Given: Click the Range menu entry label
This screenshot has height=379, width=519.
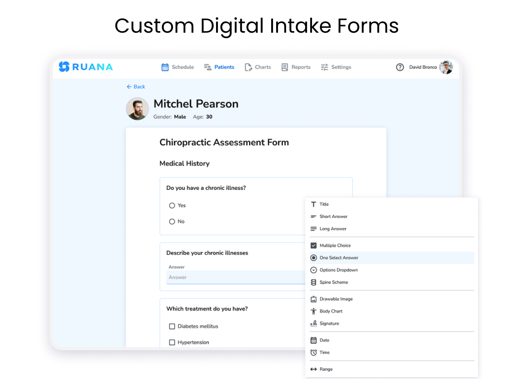Looking at the screenshot, I should (326, 369).
